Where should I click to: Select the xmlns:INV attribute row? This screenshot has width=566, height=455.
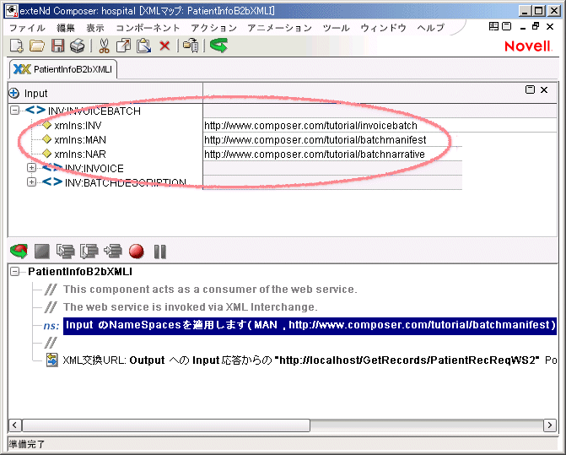[x=78, y=125]
